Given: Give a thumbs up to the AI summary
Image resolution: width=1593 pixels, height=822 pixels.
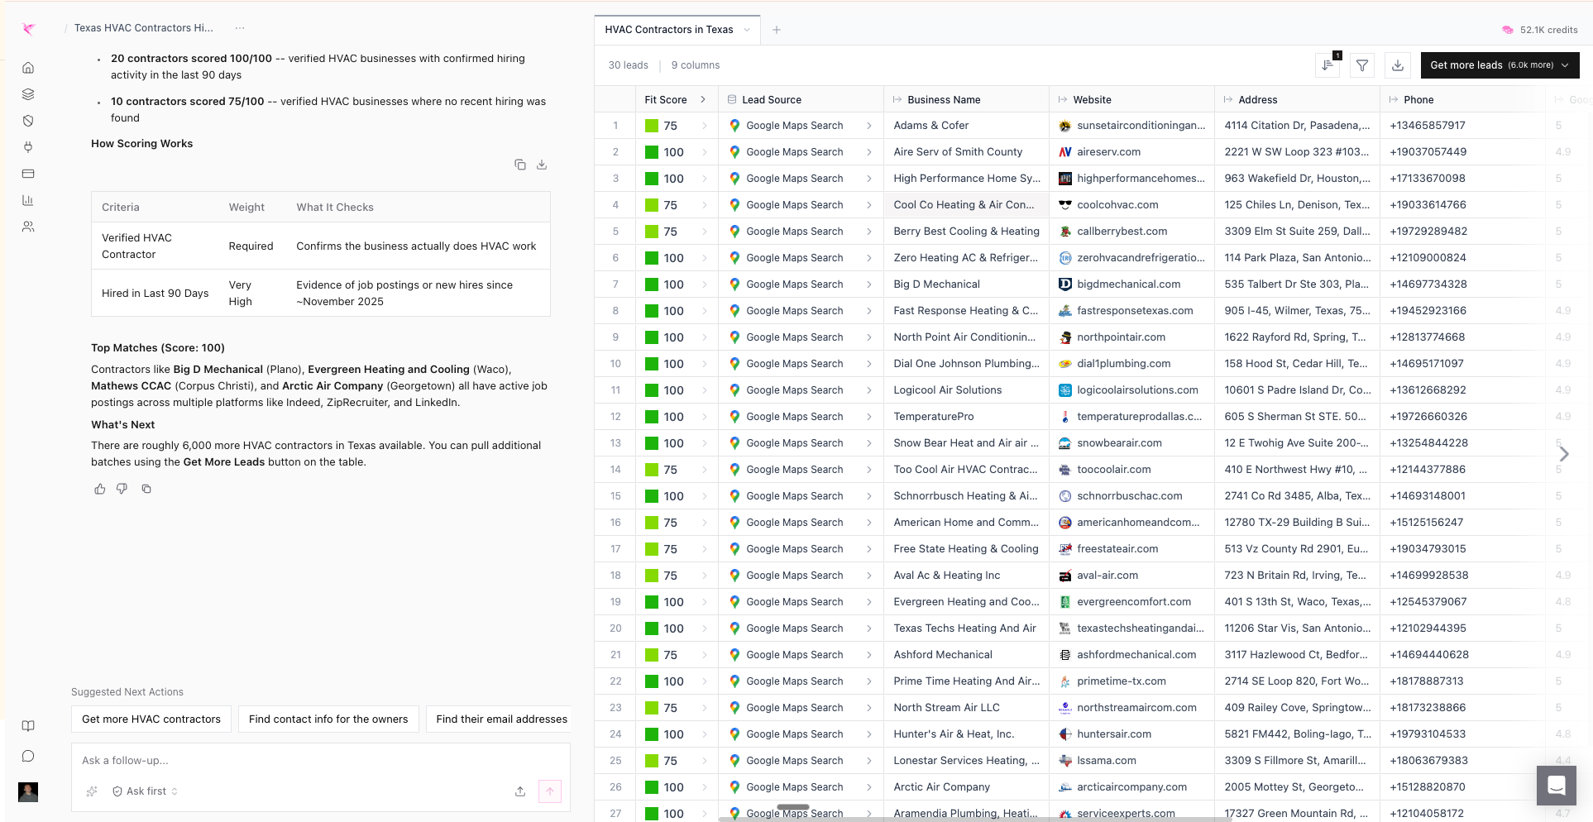Looking at the screenshot, I should 99,489.
